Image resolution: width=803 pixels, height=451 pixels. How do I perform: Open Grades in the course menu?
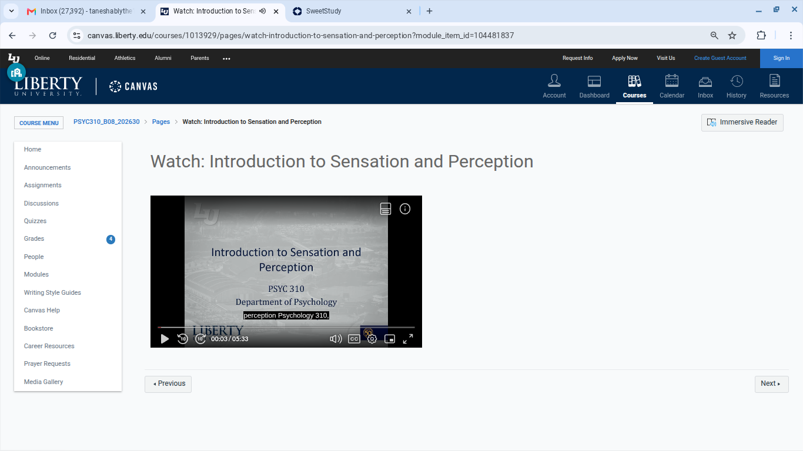pos(34,238)
